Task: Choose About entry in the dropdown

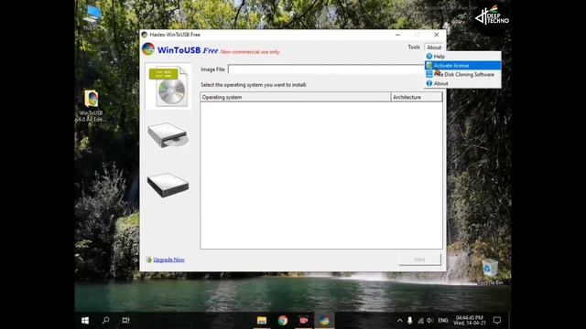Action: pyautogui.click(x=462, y=83)
